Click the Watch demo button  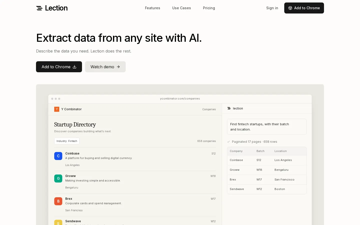105,67
